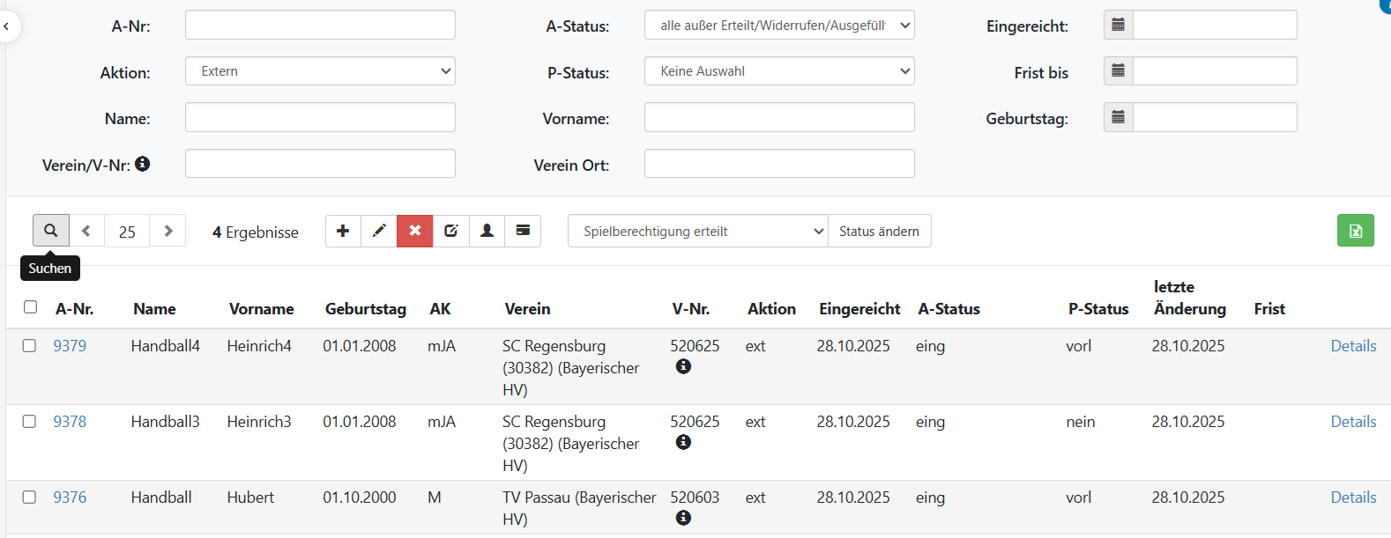Tick the checkbox for row 9379
Screen dimensions: 1391x538
29,346
